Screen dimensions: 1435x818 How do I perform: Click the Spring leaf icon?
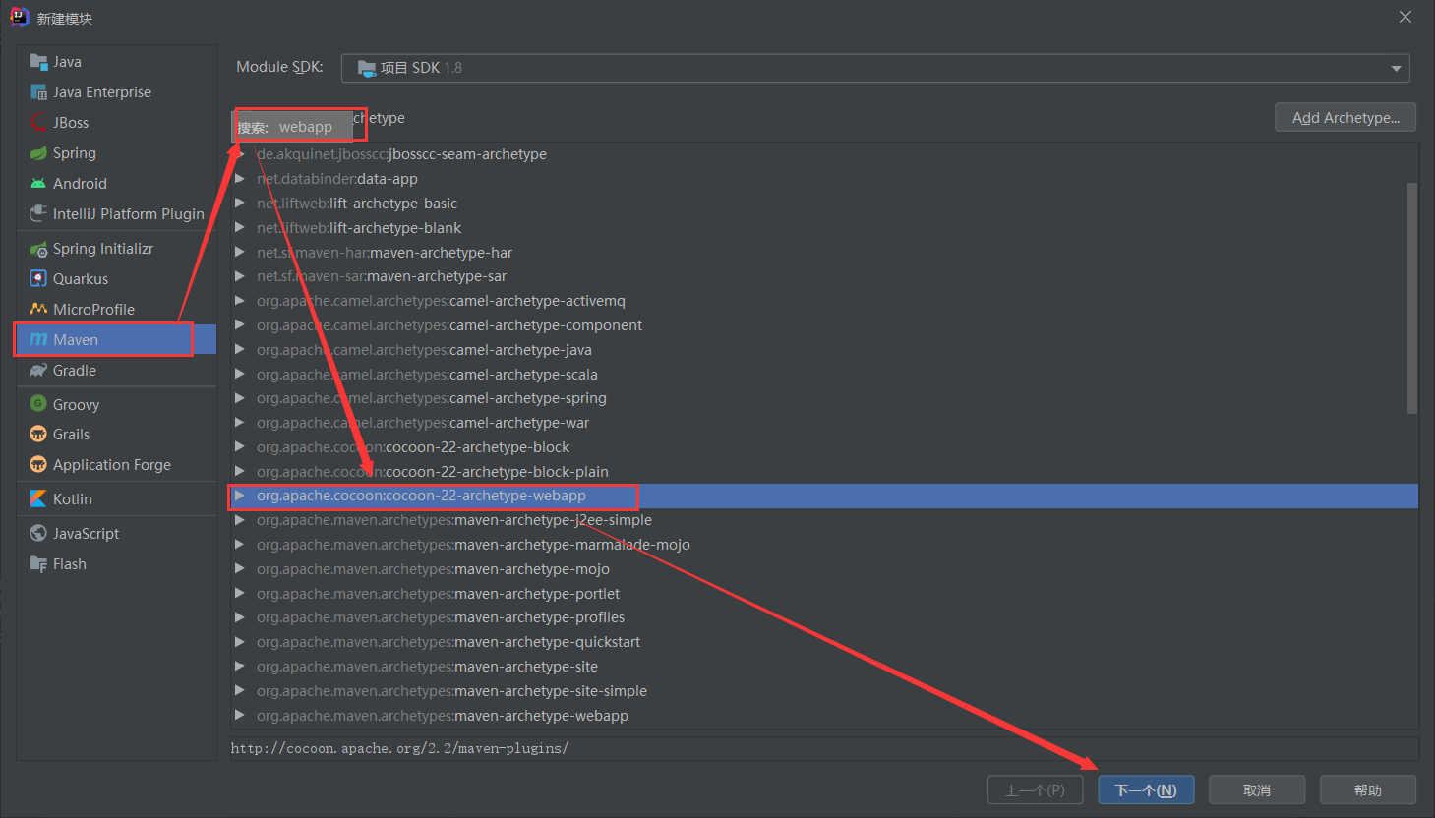38,153
